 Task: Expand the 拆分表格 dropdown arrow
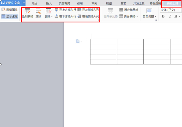pos(137,16)
